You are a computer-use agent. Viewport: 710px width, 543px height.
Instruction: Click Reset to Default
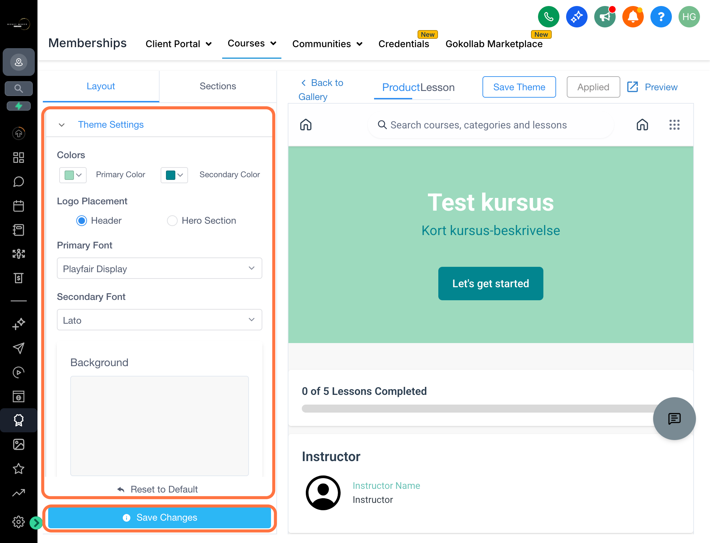(158, 490)
